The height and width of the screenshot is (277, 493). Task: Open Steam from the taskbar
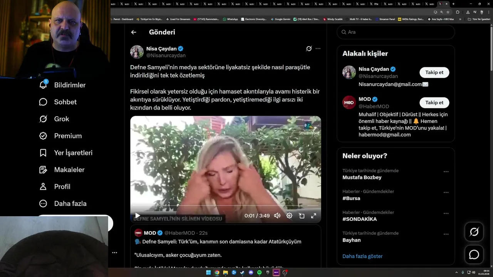242,272
